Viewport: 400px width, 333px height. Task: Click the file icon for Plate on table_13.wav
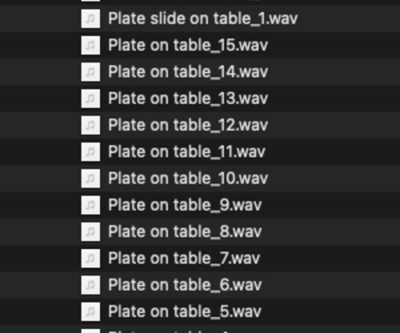(91, 99)
